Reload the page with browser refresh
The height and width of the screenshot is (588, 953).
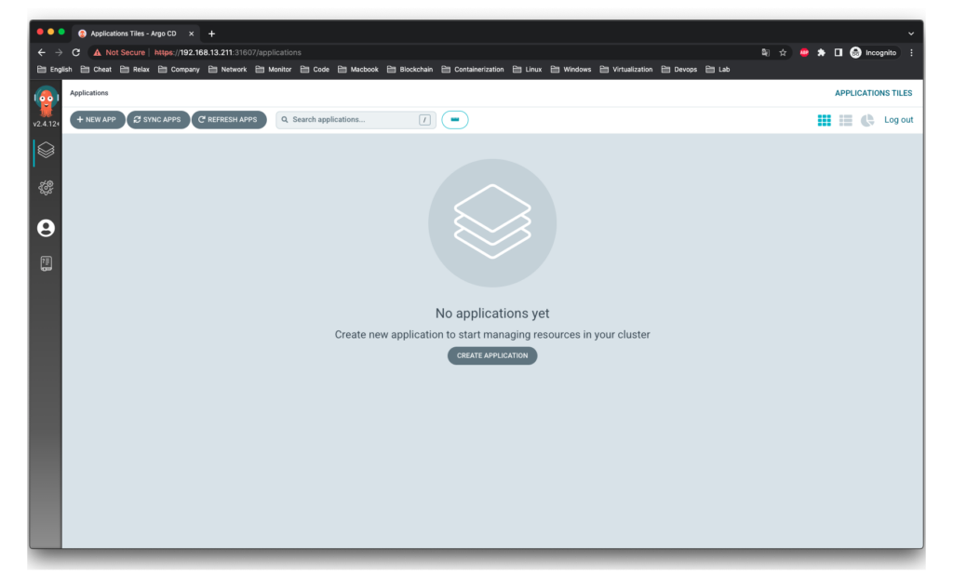(76, 53)
